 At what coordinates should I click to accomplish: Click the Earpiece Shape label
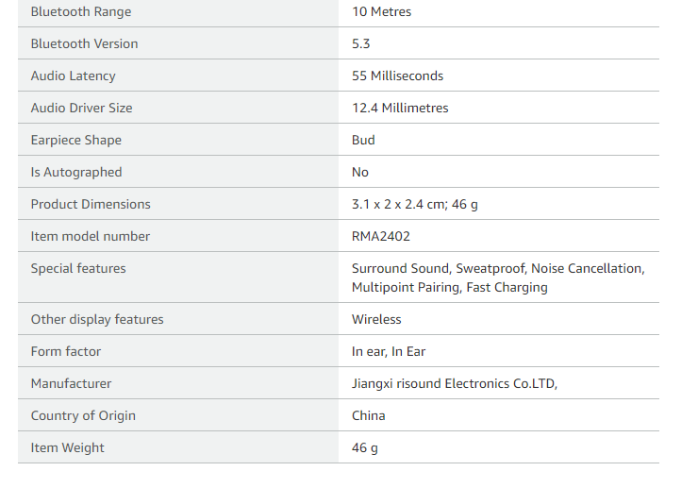pyautogui.click(x=75, y=141)
